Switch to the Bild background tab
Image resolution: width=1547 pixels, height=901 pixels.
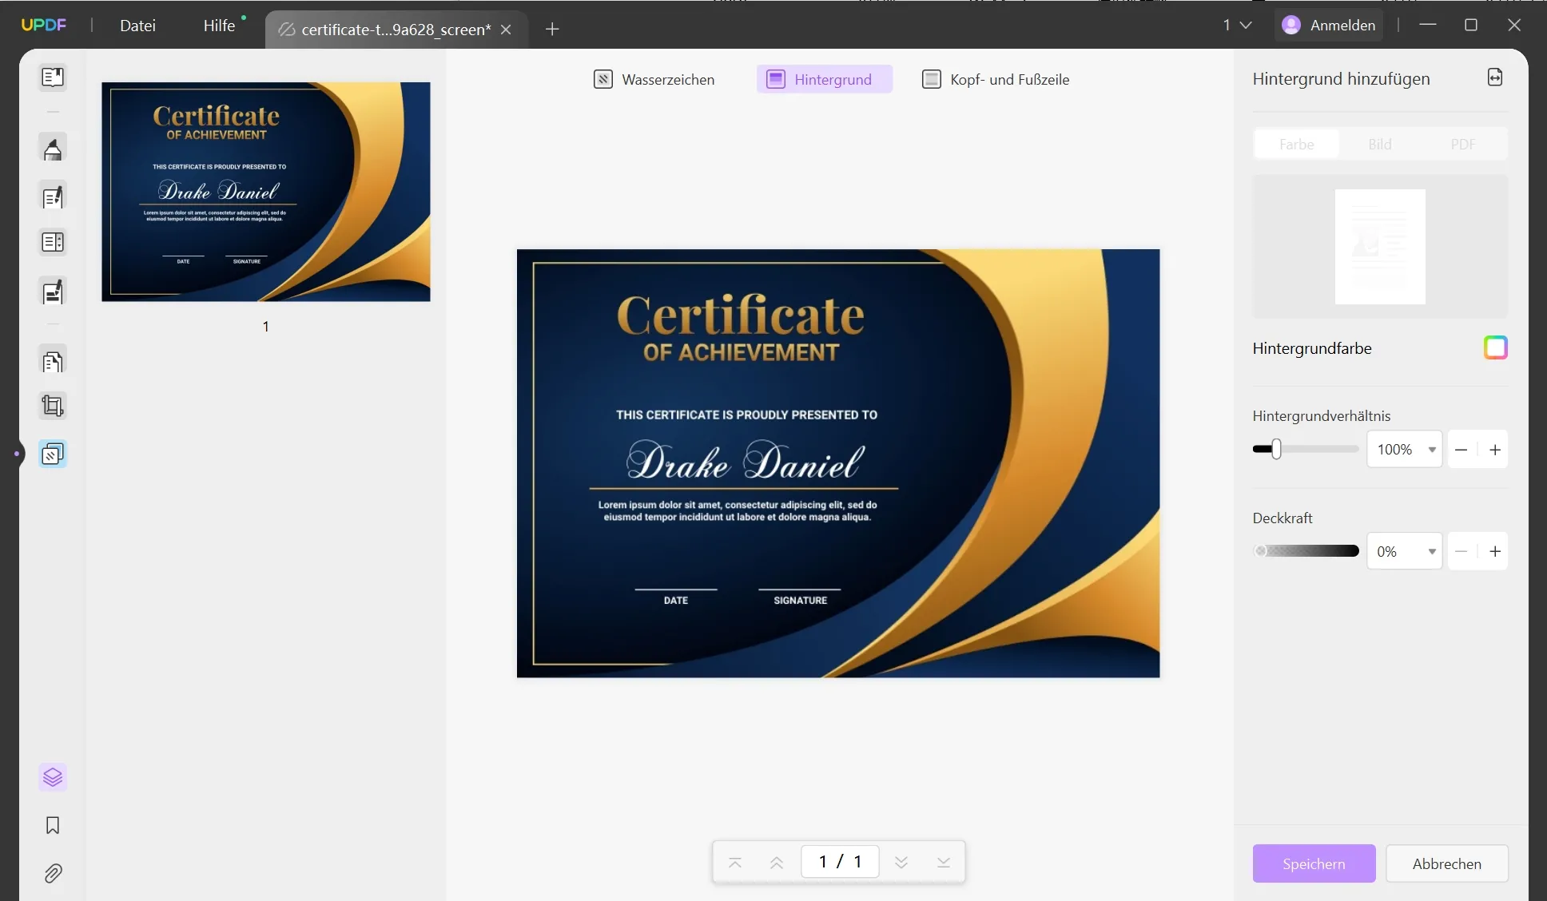point(1379,145)
